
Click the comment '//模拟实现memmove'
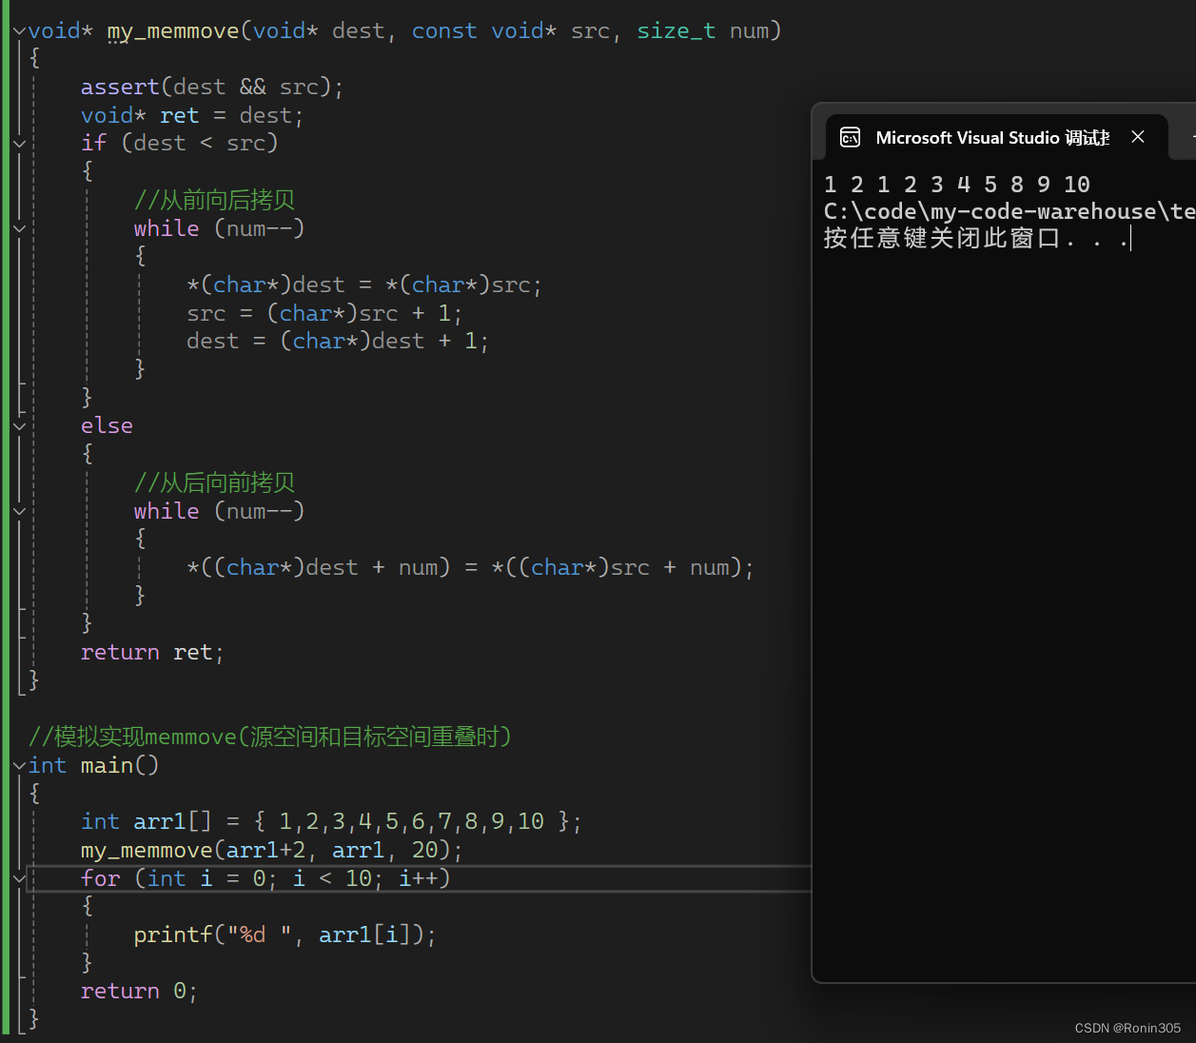pyautogui.click(x=270, y=738)
